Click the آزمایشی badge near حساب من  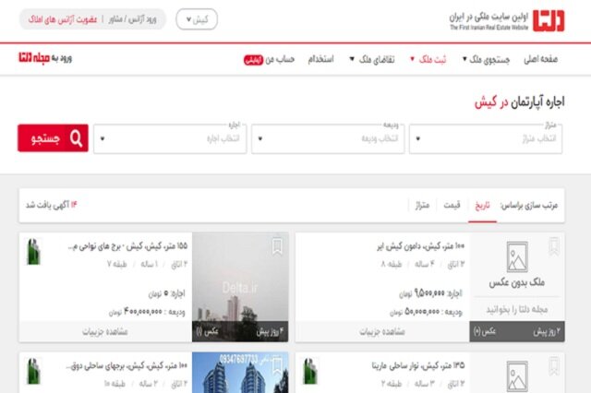point(253,60)
